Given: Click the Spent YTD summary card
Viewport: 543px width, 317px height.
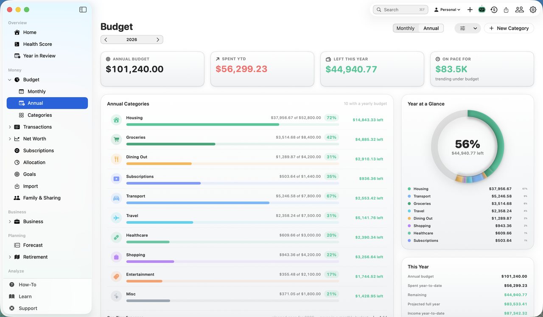Looking at the screenshot, I should (262, 69).
